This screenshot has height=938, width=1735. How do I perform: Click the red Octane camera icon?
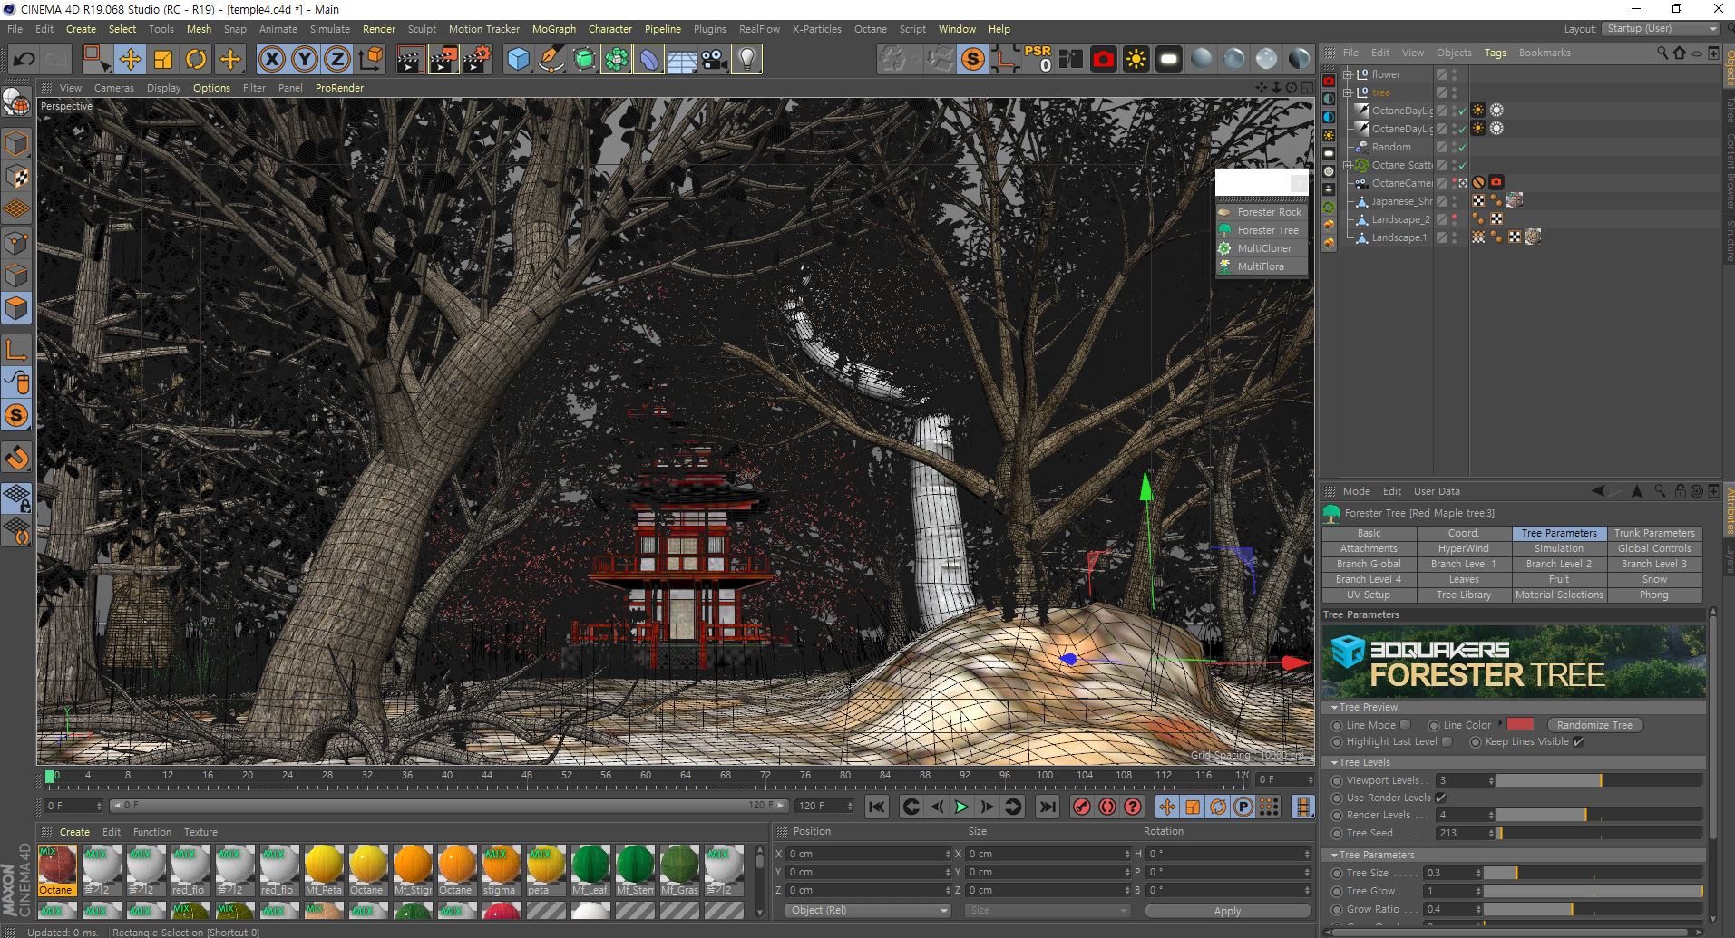point(1103,60)
